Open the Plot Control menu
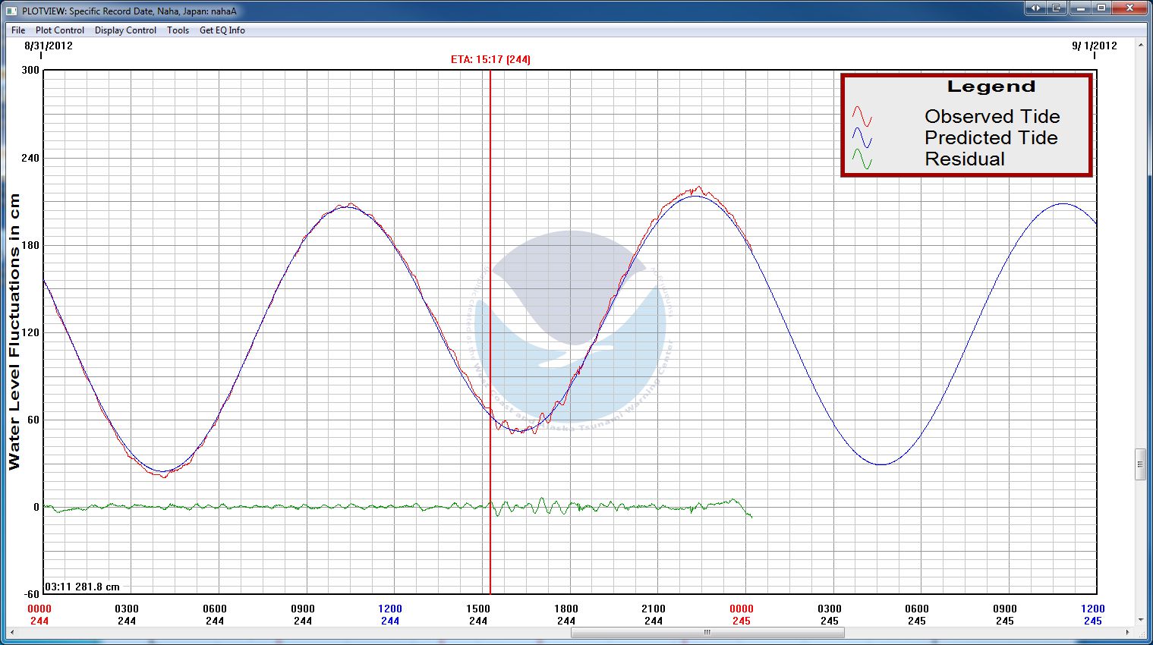This screenshot has width=1153, height=645. (x=60, y=30)
